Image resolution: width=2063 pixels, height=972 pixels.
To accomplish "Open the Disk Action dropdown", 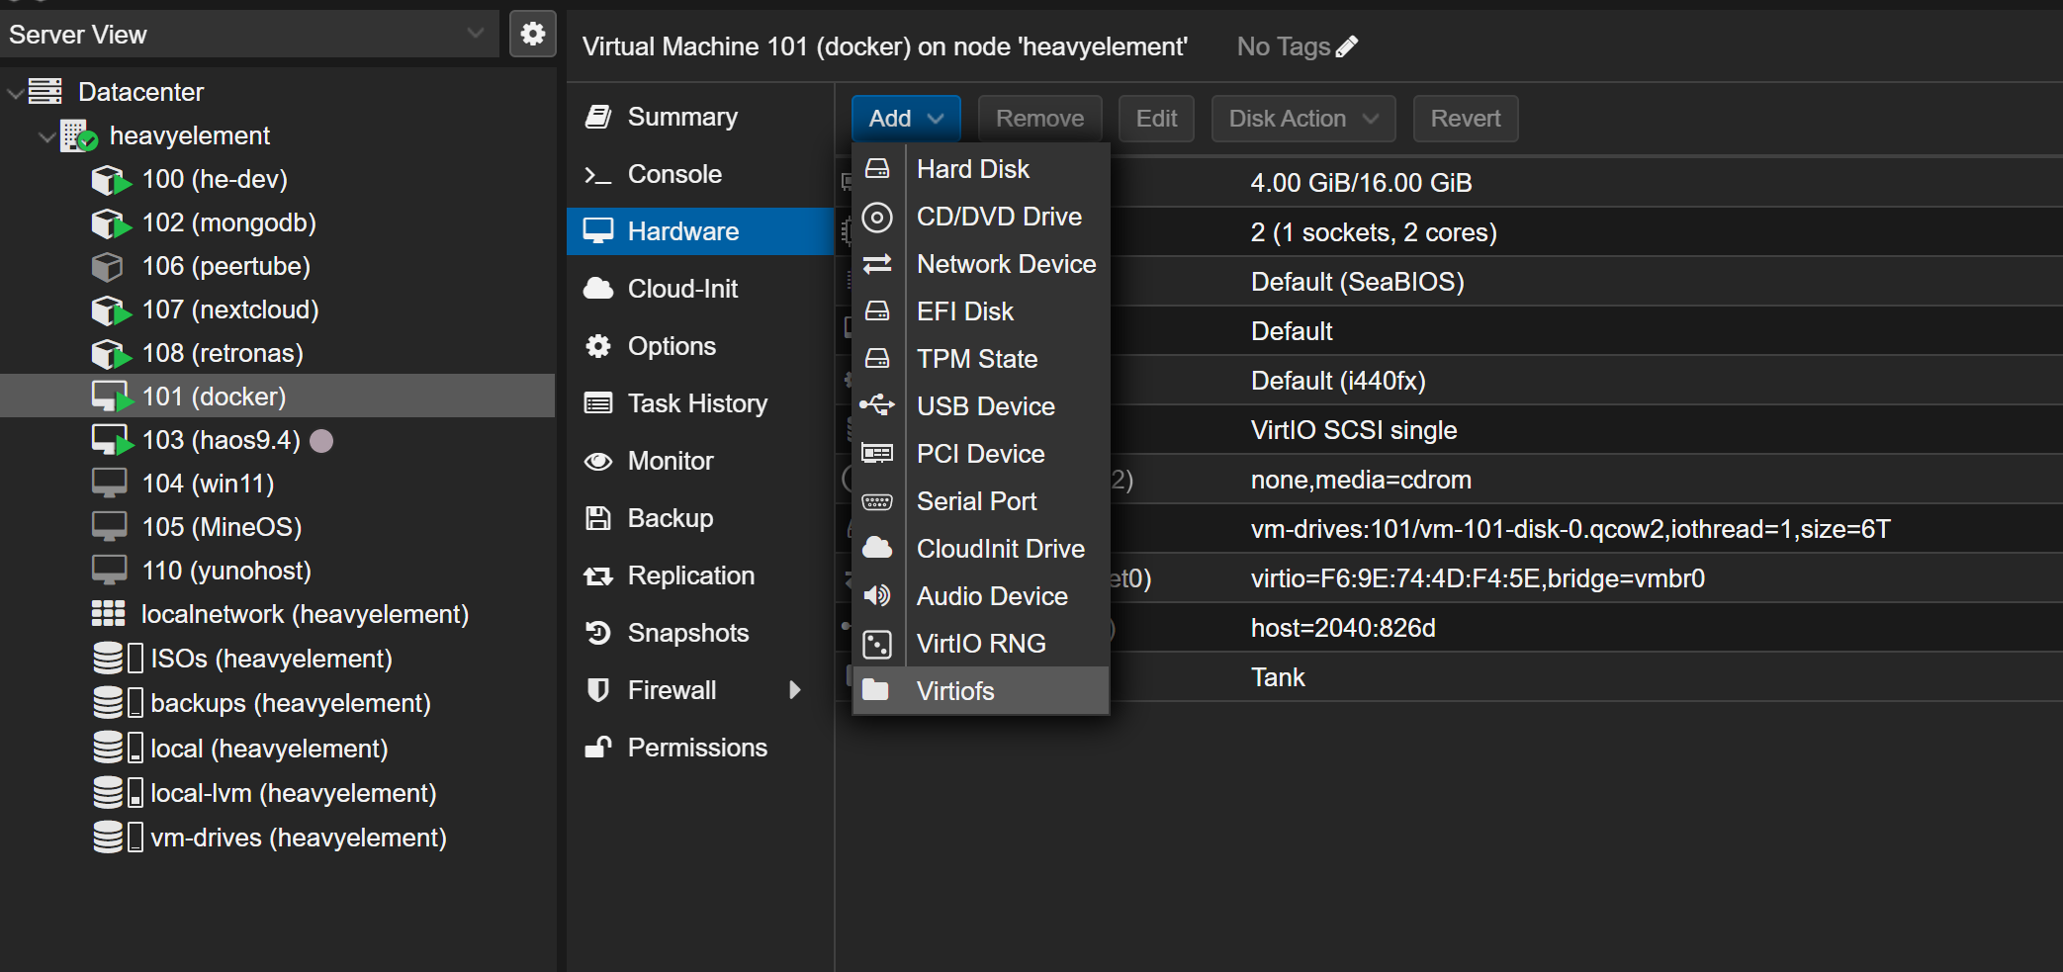I will click(x=1302, y=118).
